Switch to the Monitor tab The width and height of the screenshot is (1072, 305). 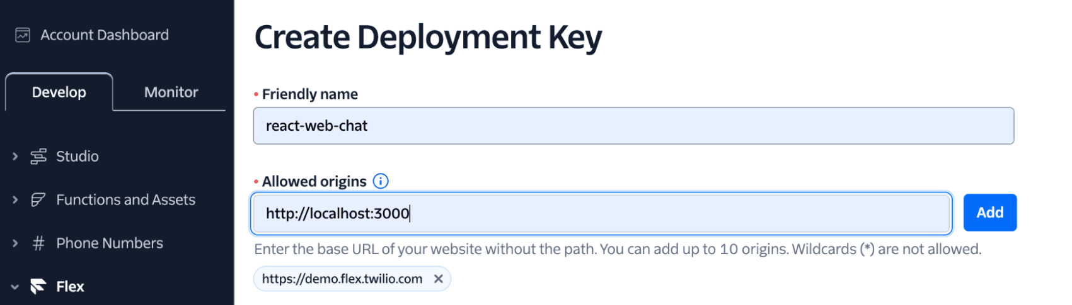click(x=171, y=92)
